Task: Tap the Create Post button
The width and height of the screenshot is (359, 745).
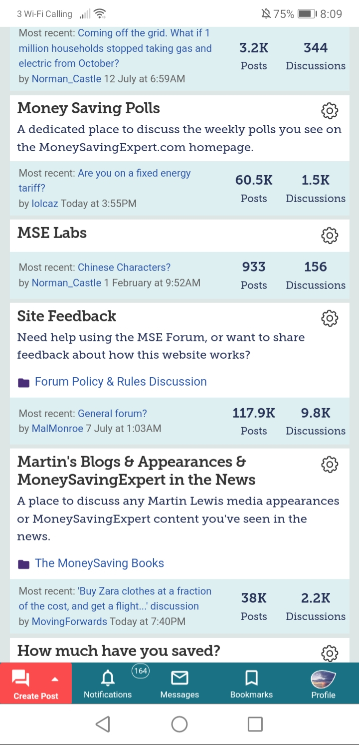Action: [36, 684]
